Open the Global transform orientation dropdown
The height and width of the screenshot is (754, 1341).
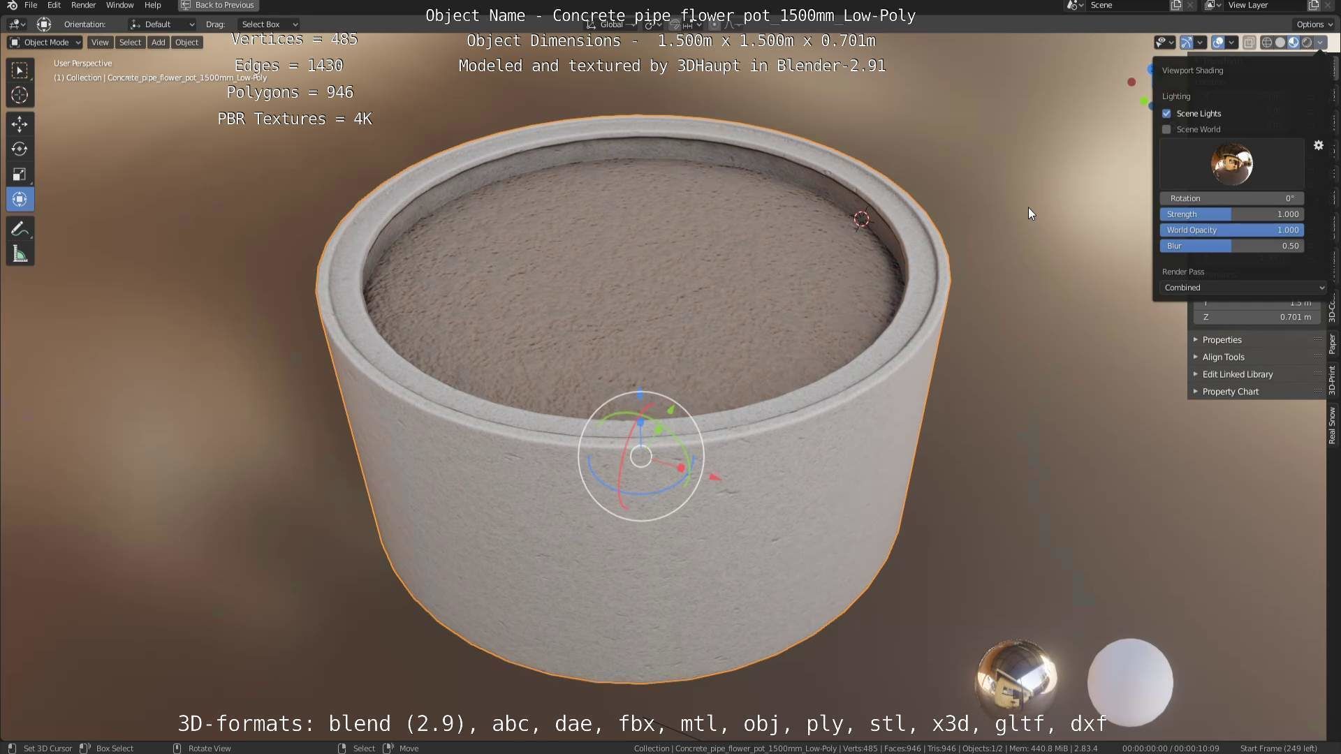click(610, 25)
